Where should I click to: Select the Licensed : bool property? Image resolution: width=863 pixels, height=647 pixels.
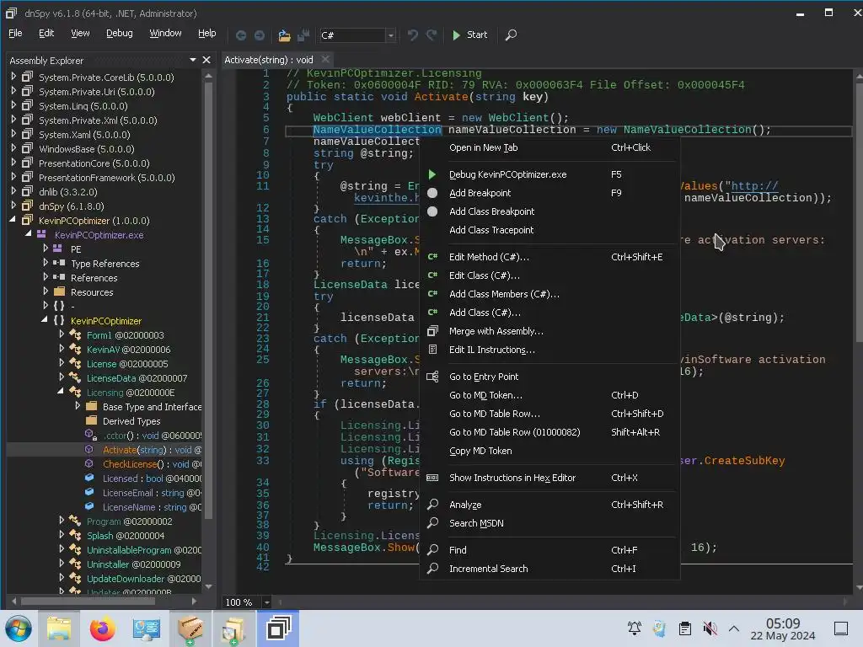[x=152, y=479]
